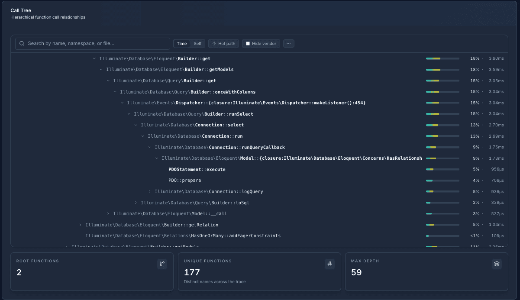Click the Call Tree heading

click(21, 10)
